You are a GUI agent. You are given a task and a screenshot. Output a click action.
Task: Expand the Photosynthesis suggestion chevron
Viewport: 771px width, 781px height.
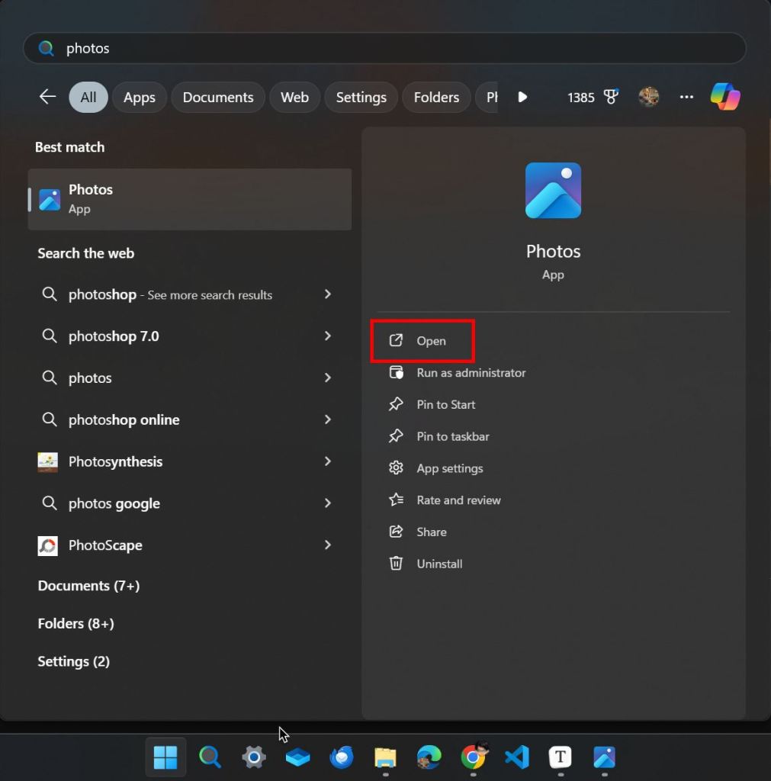(327, 461)
